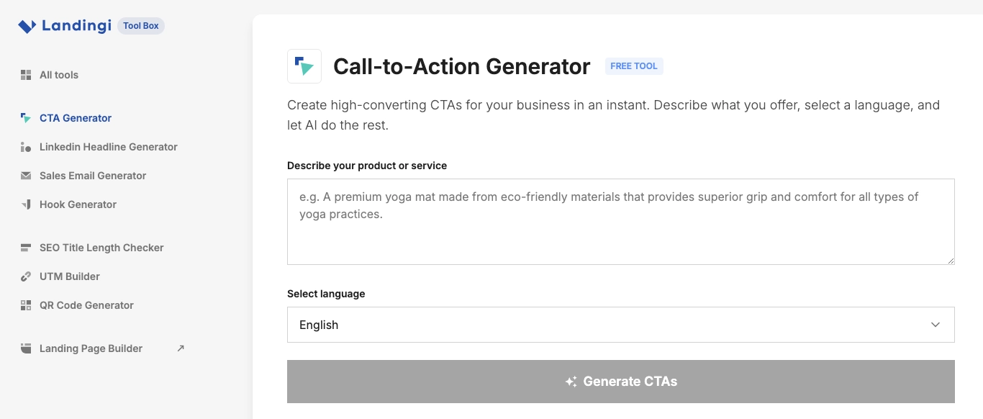Screen dimensions: 983x419
Task: Open the Select language dropdown
Action: (x=620, y=325)
